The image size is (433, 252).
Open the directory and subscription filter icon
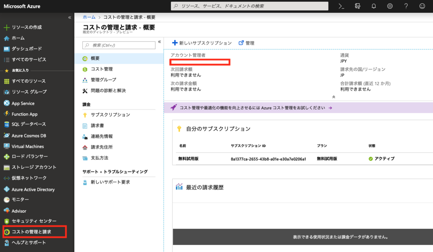point(358,6)
